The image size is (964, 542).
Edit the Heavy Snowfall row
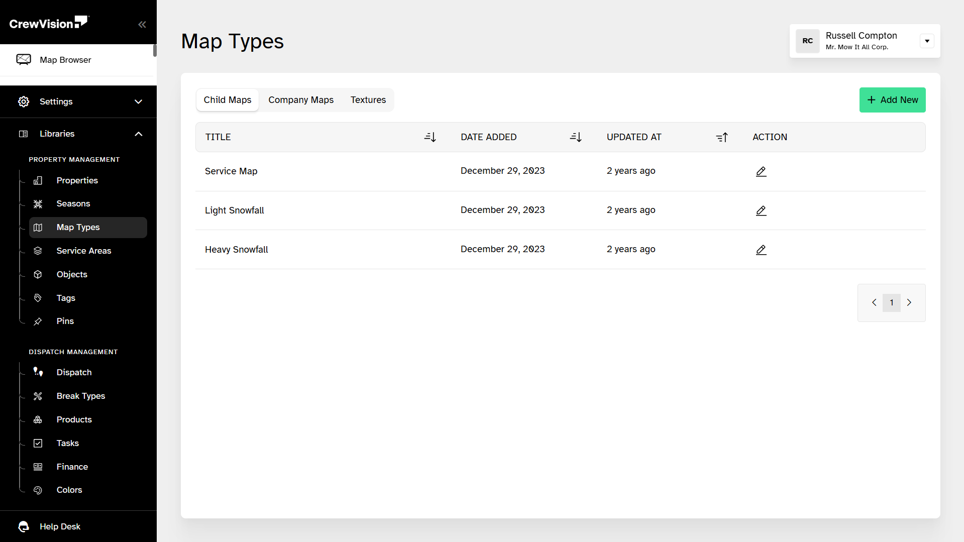point(761,250)
